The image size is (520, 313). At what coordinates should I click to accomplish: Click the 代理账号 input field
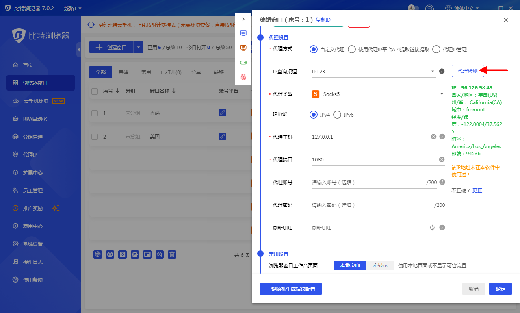(x=368, y=183)
